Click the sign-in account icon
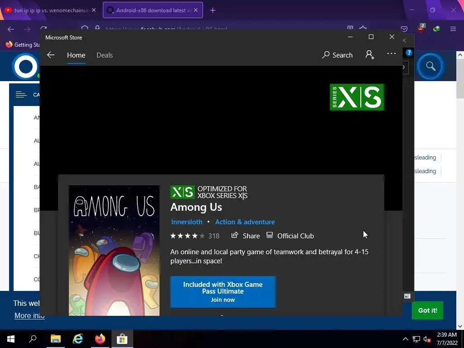464x348 pixels. tap(370, 55)
